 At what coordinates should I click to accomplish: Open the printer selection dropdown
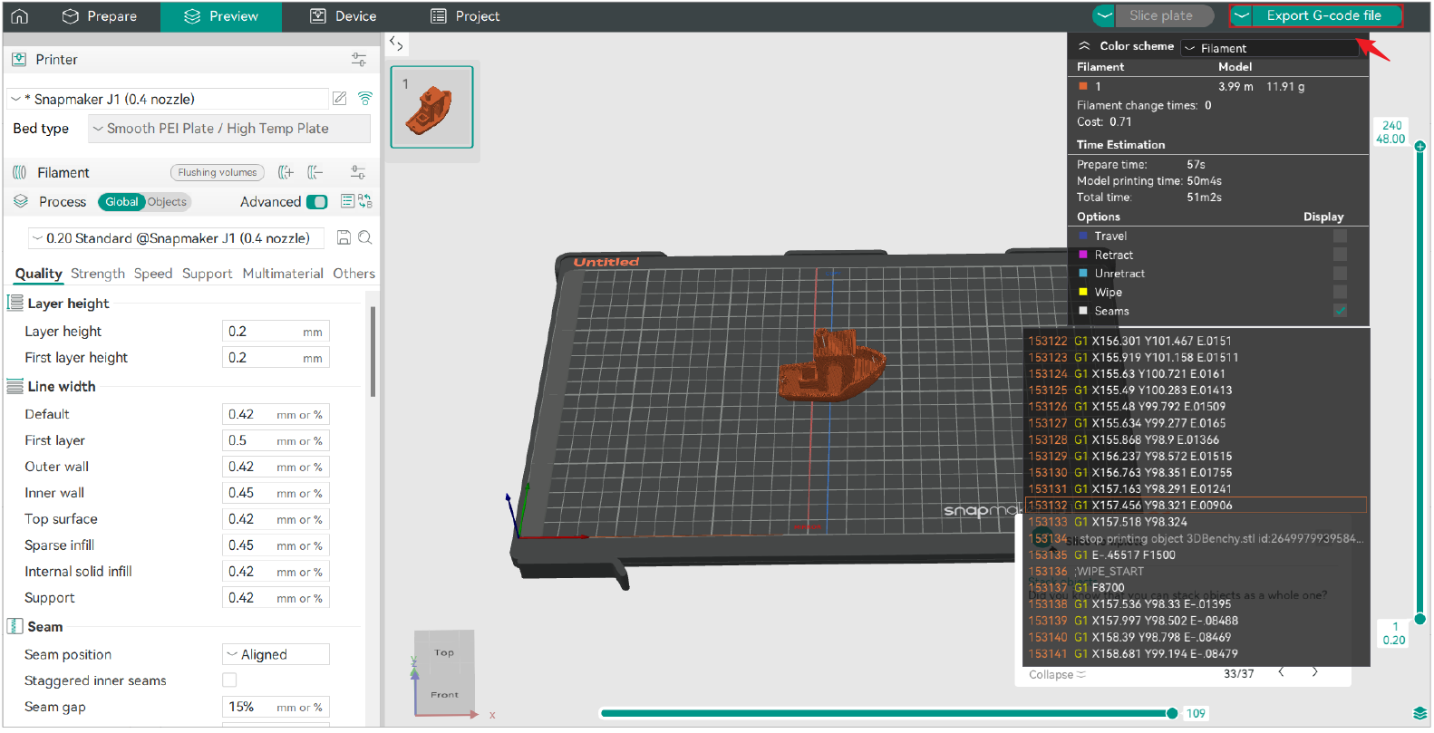168,99
